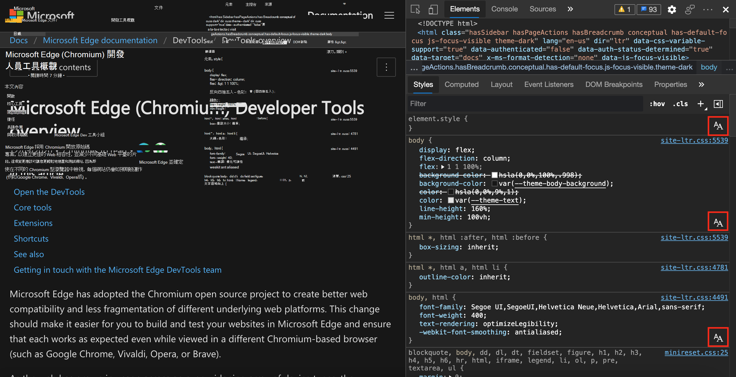Select the Event Listeners tab
Image resolution: width=736 pixels, height=377 pixels.
point(549,85)
